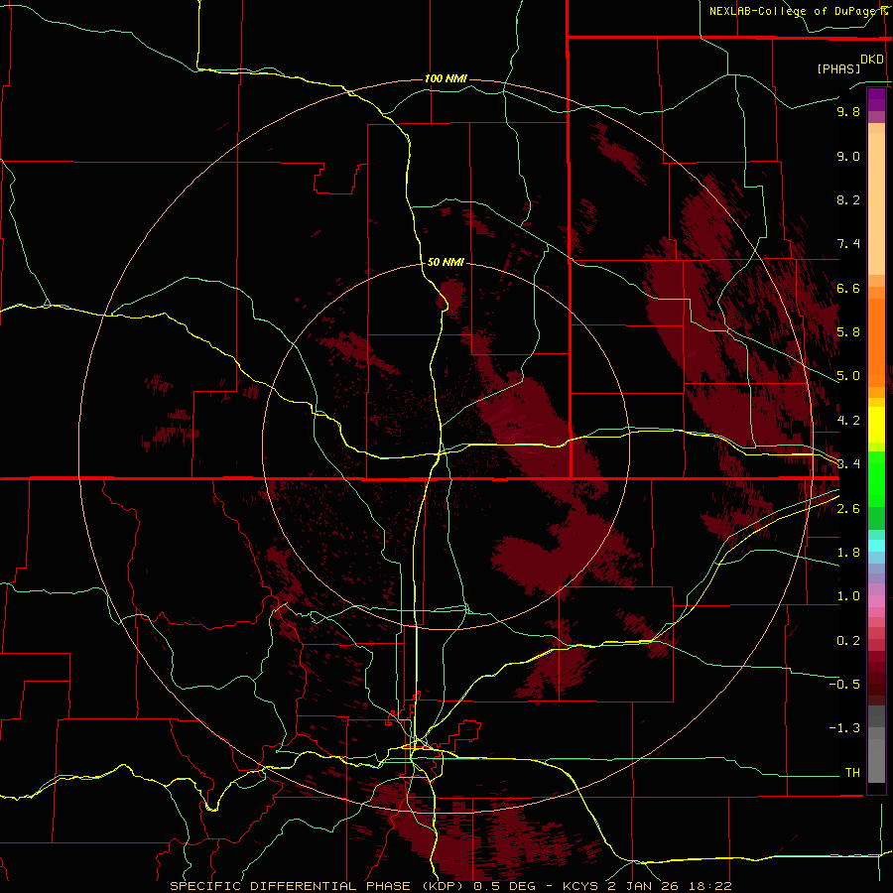This screenshot has width=893, height=893.
Task: Select the 5.8 scale value
Action: point(848,332)
